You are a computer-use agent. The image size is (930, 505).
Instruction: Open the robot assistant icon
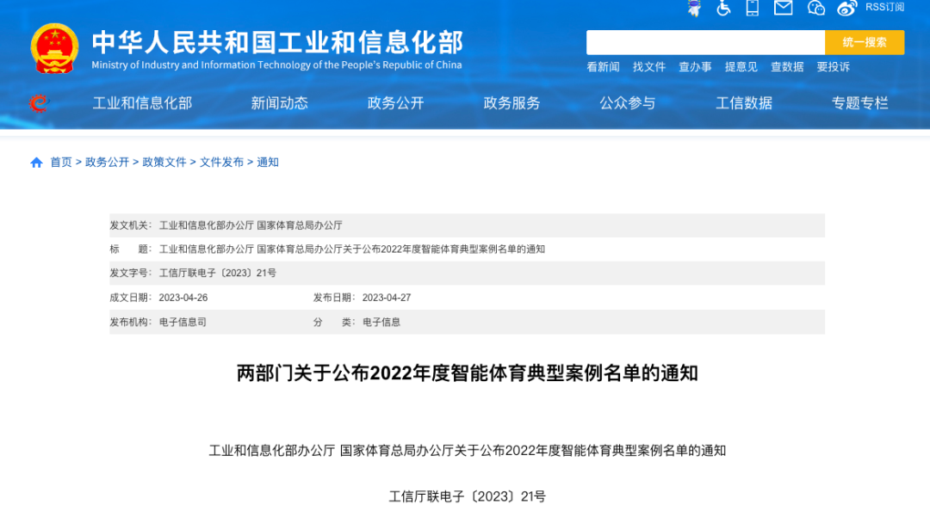coord(694,8)
